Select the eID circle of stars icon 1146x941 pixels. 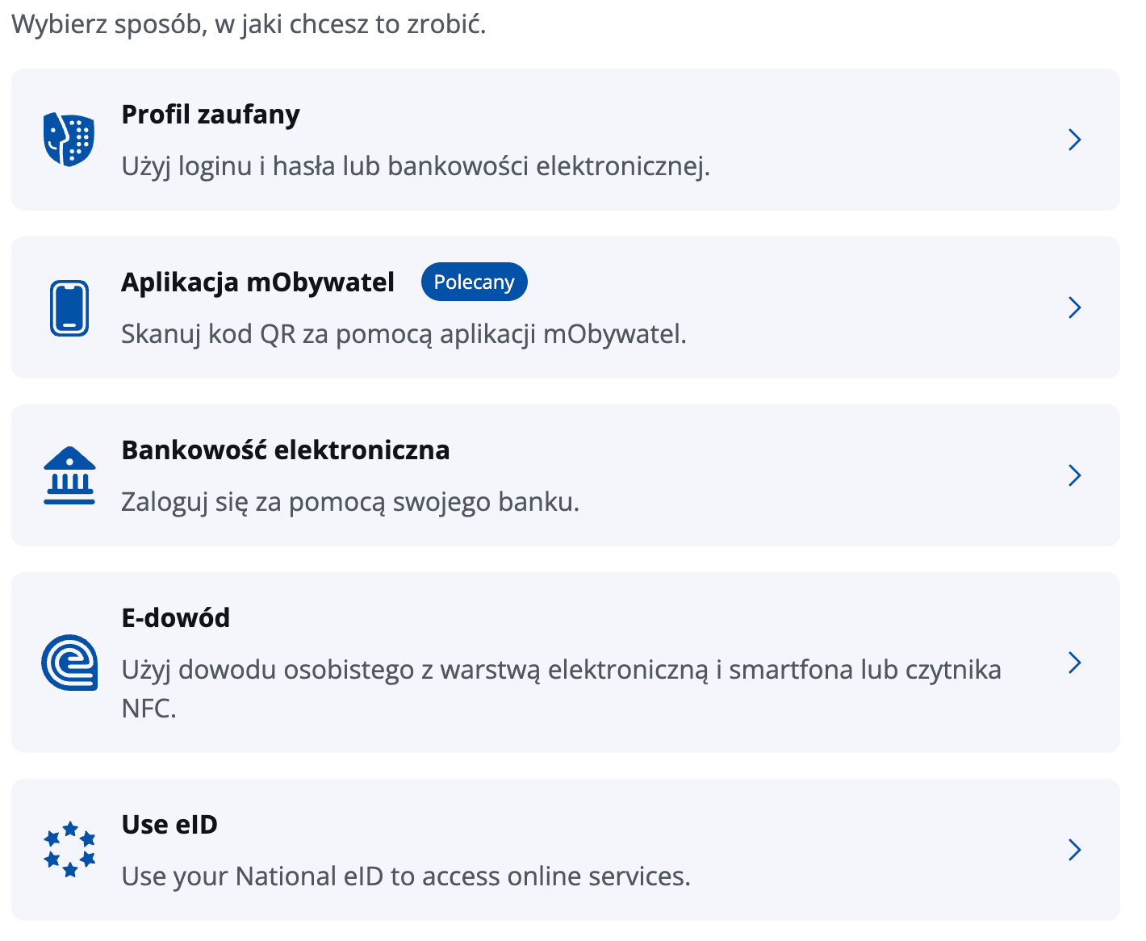(69, 849)
